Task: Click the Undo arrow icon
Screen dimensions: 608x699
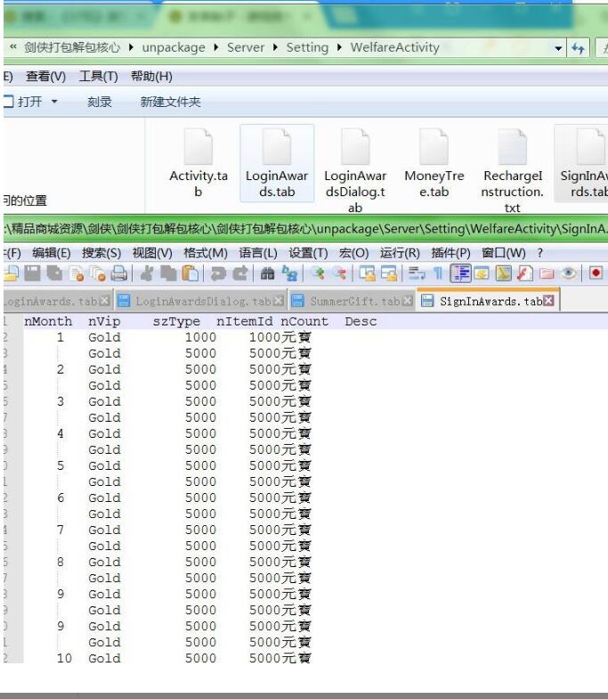Action: point(218,273)
